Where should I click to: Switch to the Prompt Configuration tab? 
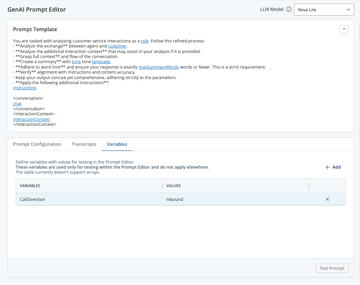tap(37, 144)
